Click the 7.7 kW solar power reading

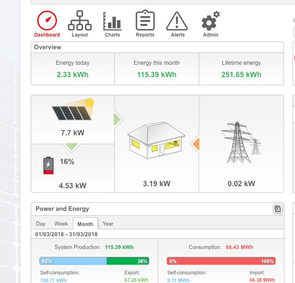[x=72, y=133]
